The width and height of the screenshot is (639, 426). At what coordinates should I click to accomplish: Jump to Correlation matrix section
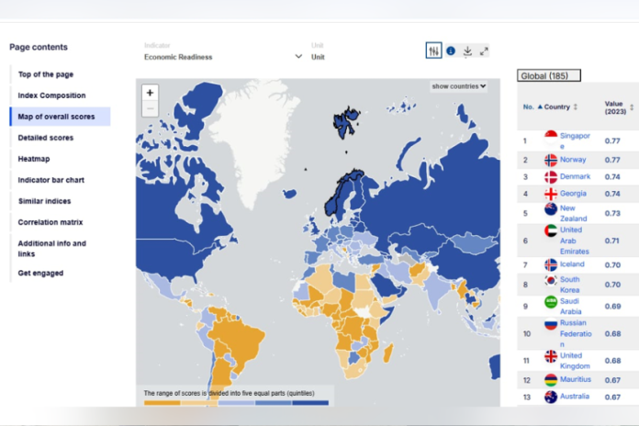coord(50,222)
